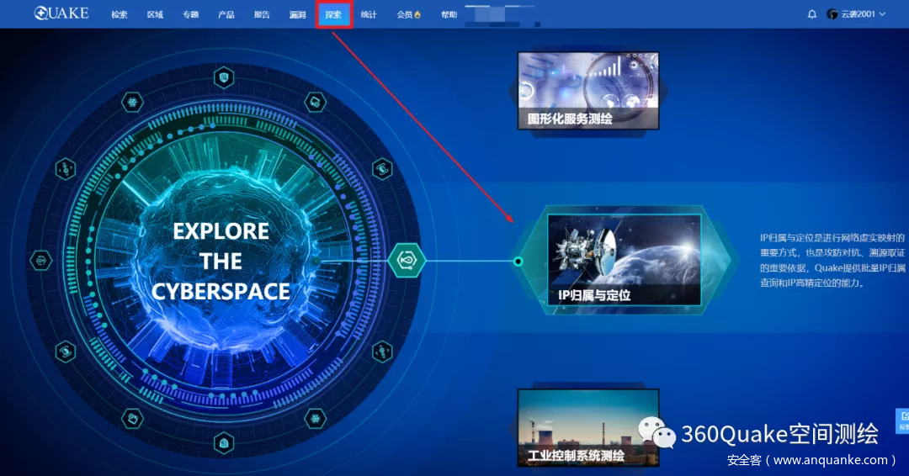Viewport: 909px width, 476px height.
Task: Click the flame icon beside 会员
Action: (417, 15)
